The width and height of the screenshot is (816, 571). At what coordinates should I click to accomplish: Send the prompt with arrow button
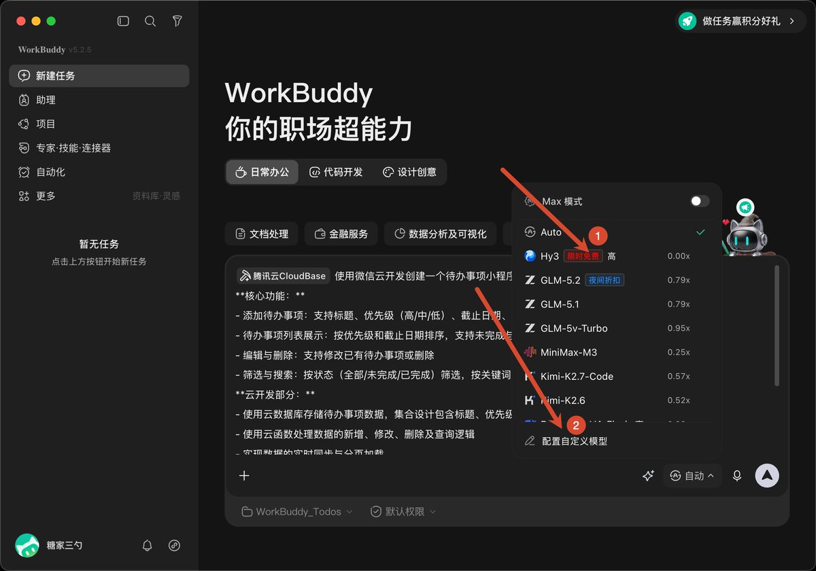[767, 476]
